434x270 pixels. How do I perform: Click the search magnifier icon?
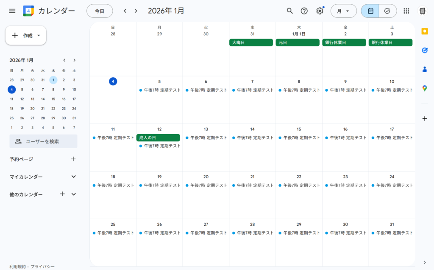click(x=290, y=11)
